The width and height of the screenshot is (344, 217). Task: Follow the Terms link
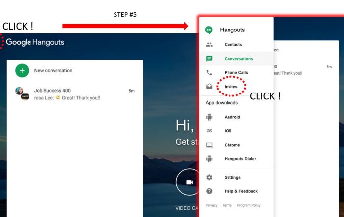227,205
